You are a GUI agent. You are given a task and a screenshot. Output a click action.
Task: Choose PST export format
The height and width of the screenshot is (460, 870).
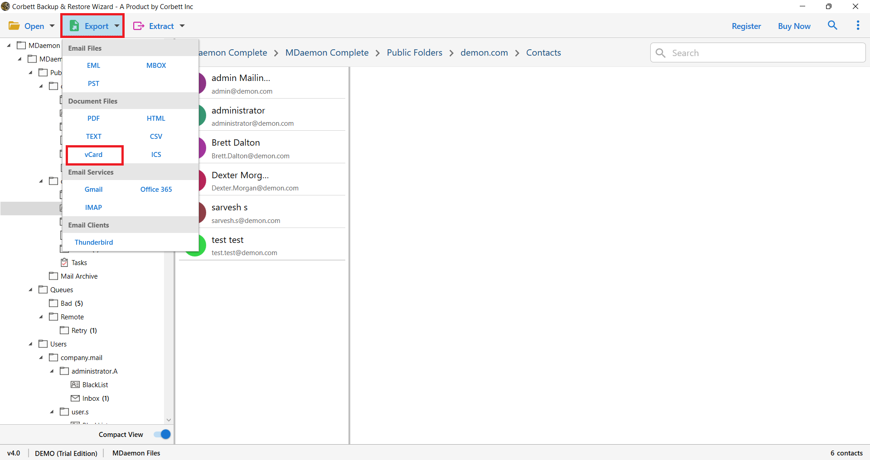coord(93,83)
